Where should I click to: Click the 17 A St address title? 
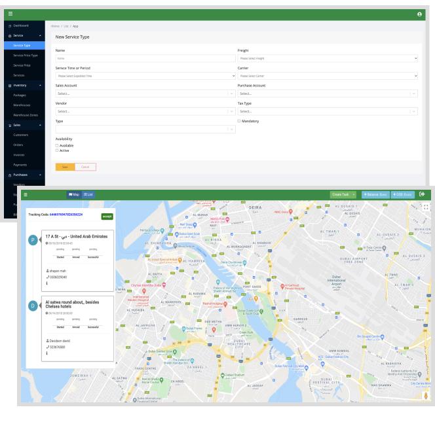coord(77,236)
